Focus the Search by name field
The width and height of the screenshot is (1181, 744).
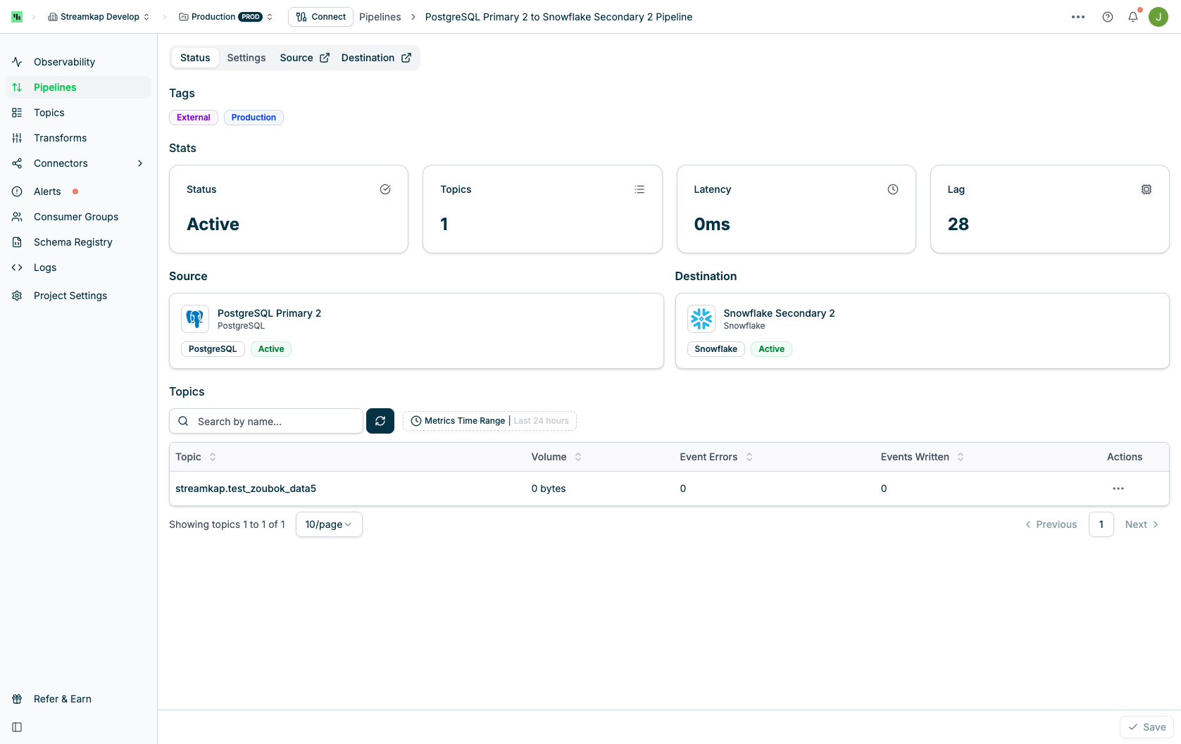(266, 421)
